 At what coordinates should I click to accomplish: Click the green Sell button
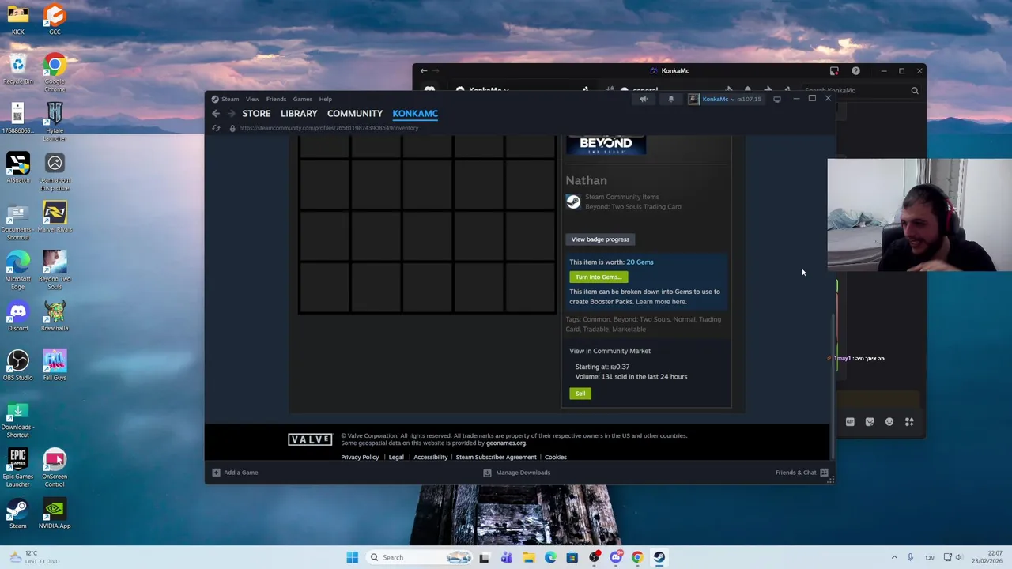click(580, 394)
